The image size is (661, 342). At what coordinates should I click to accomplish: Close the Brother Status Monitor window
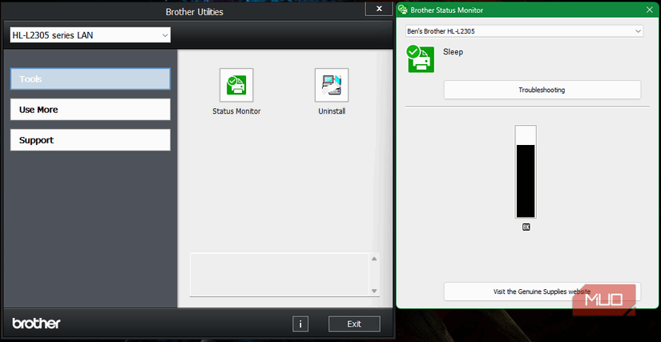click(649, 10)
